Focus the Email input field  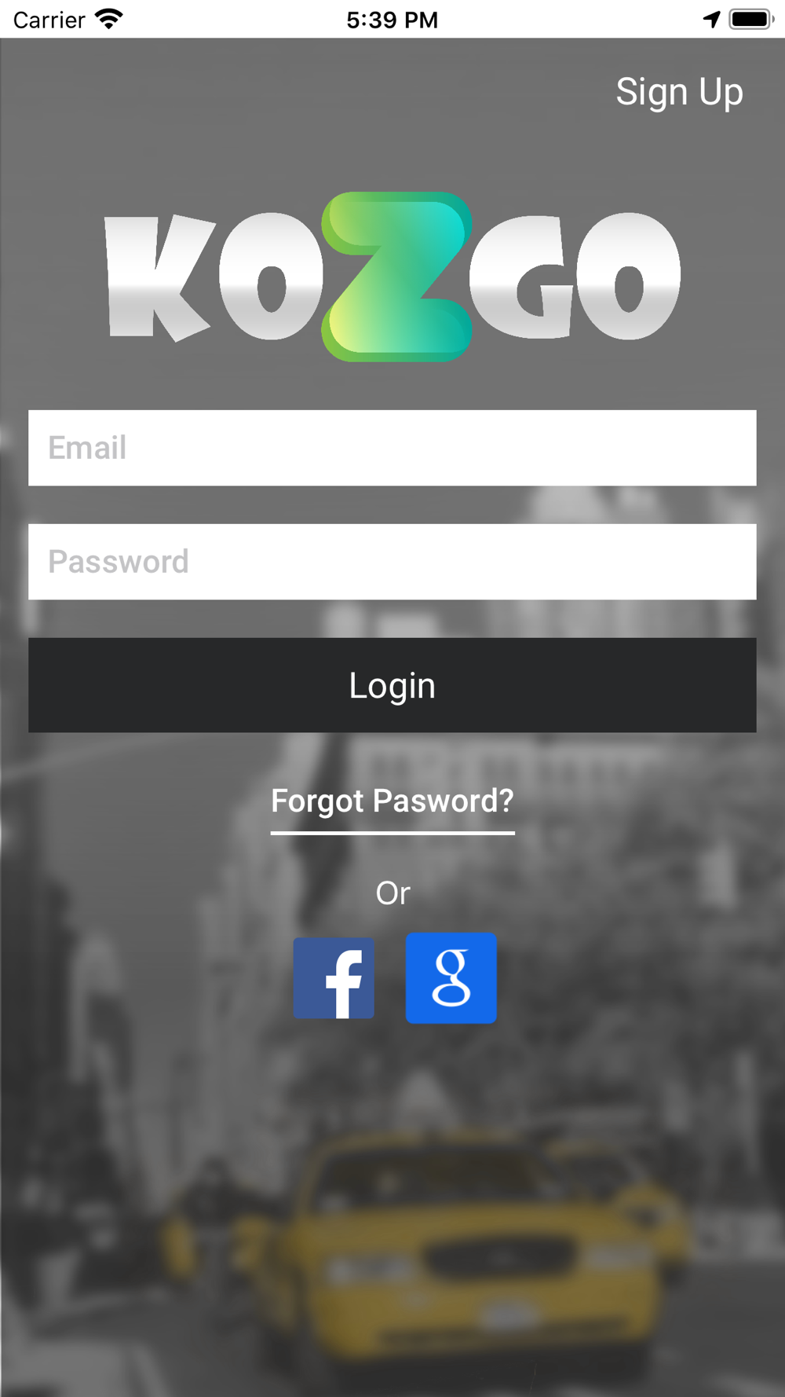click(x=392, y=448)
